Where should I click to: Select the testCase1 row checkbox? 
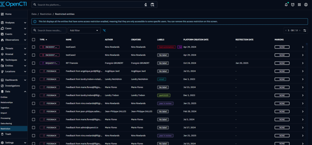(34, 47)
